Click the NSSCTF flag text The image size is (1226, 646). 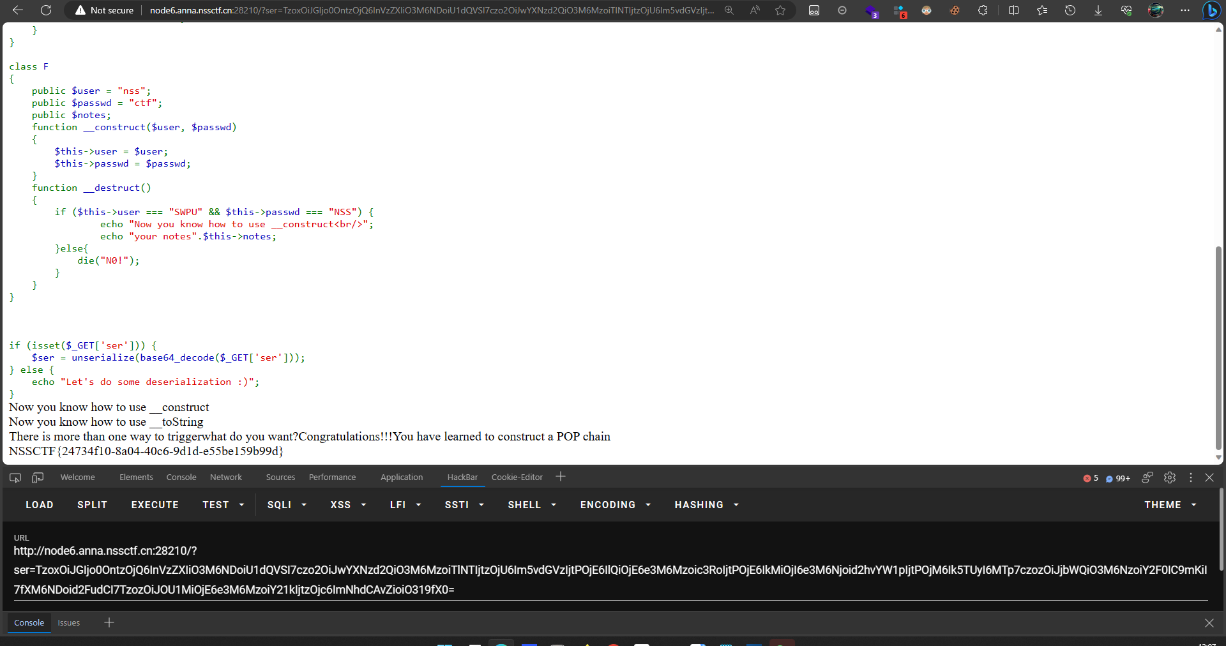coord(146,451)
